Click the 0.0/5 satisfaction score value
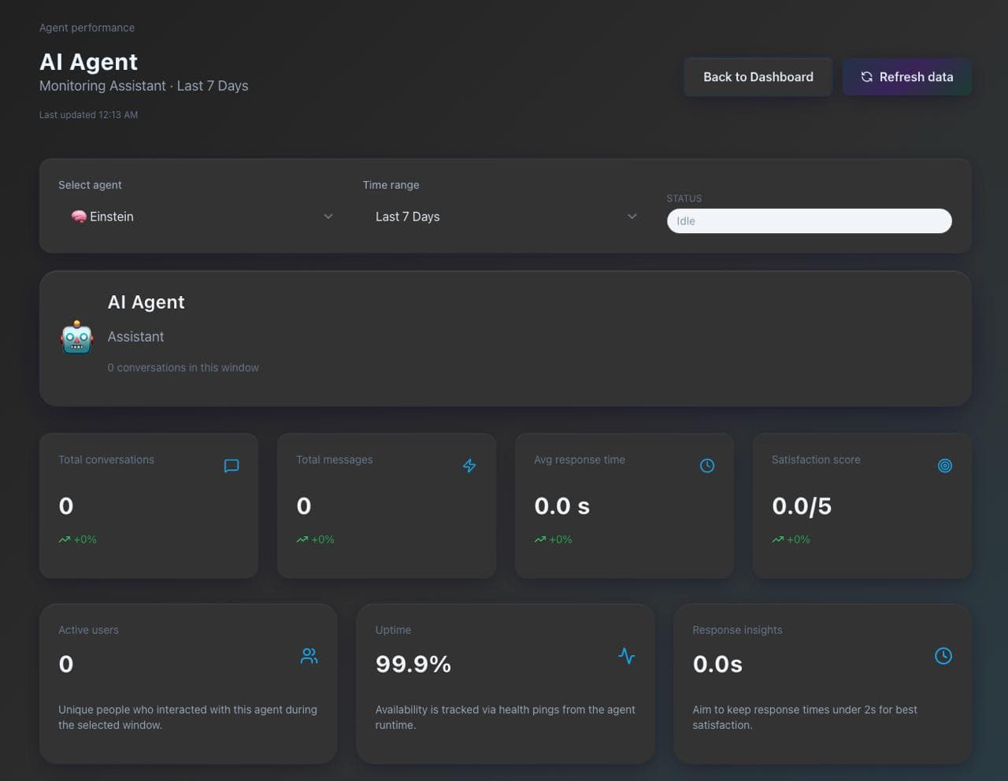 [802, 506]
